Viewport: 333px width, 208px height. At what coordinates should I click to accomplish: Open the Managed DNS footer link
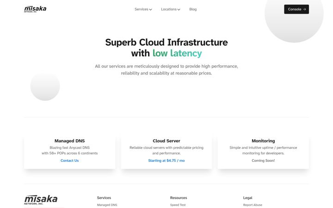[x=107, y=205]
